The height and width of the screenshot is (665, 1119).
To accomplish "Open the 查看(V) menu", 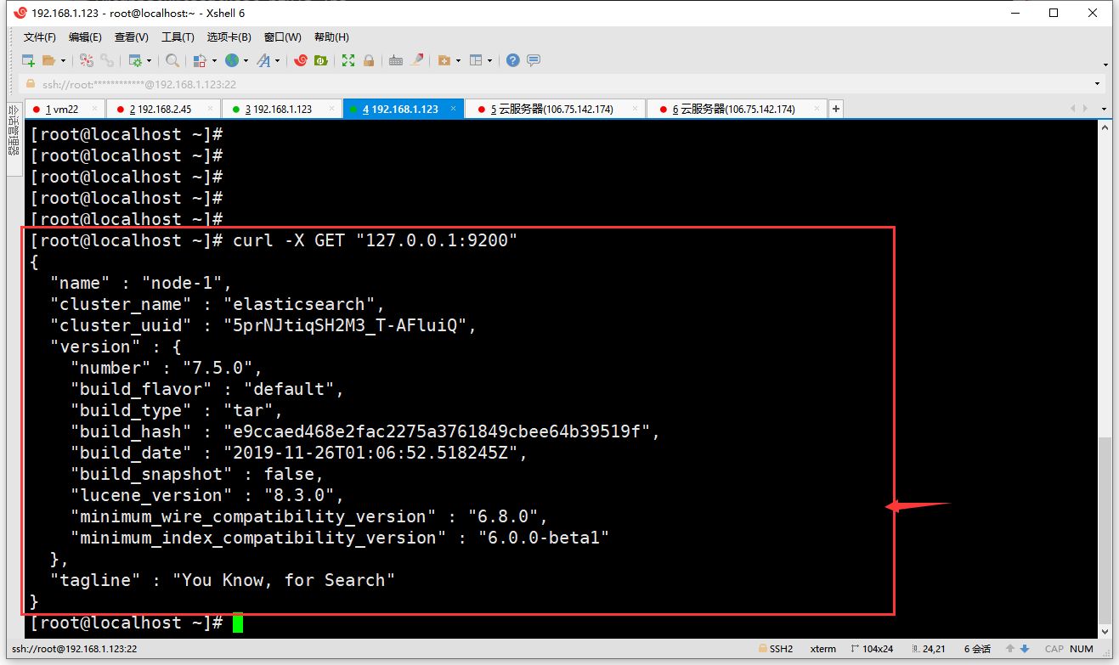I will 132,37.
